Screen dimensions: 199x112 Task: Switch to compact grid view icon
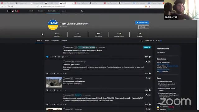159,41
